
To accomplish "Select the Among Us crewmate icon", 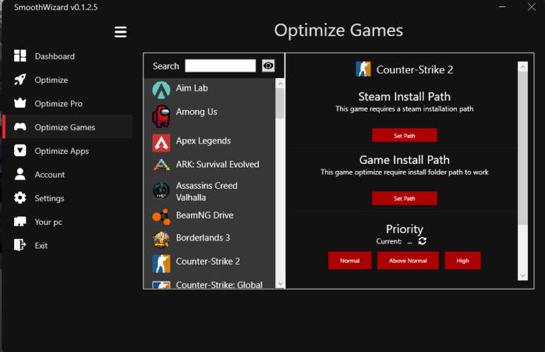I will coord(161,116).
